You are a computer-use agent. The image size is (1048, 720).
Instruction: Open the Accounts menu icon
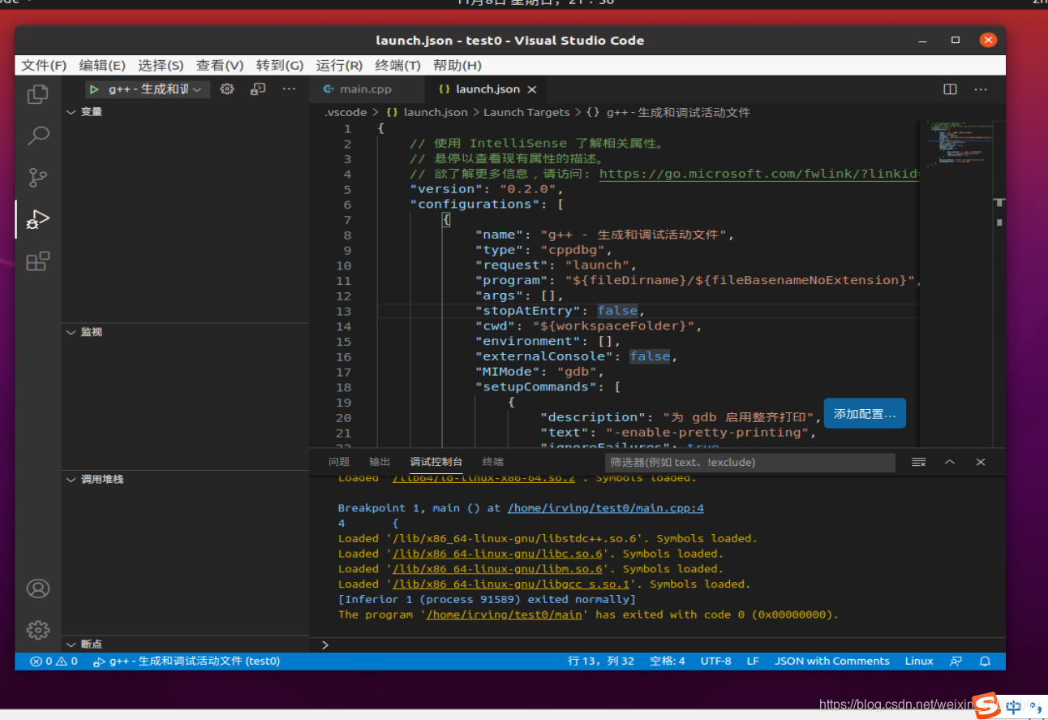pos(38,589)
